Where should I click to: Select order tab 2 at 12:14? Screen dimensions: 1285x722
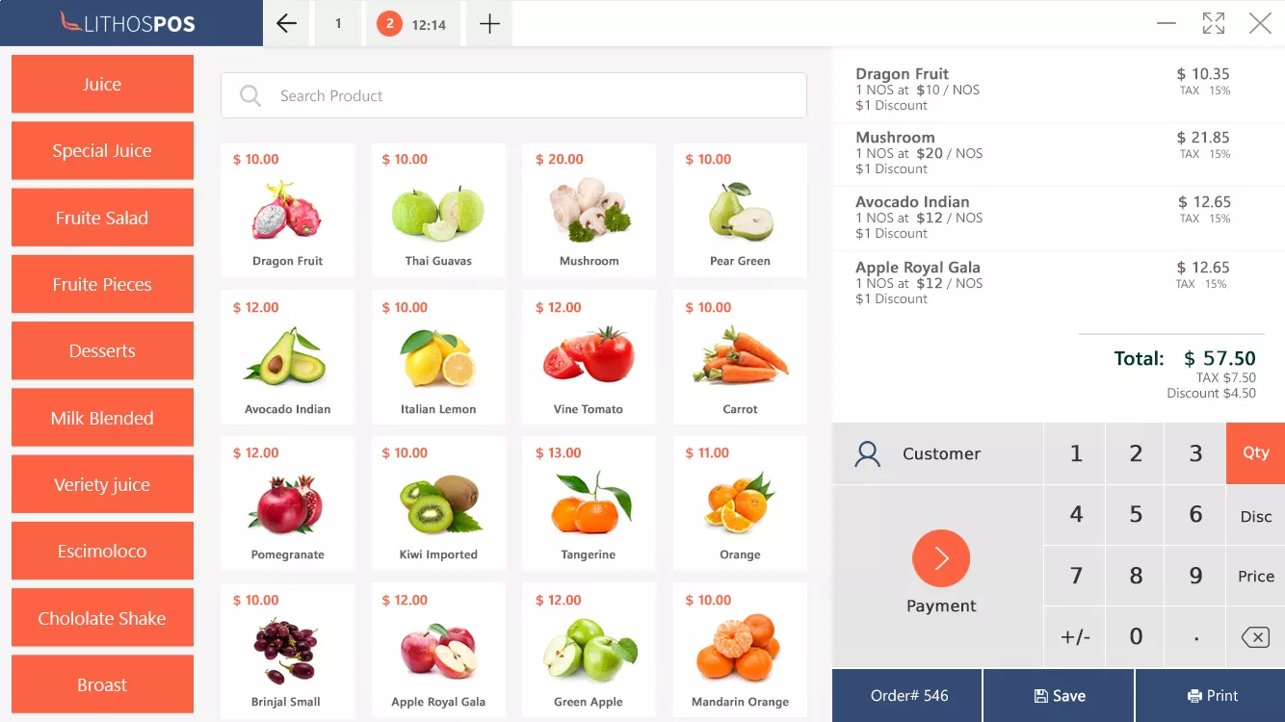(x=412, y=24)
